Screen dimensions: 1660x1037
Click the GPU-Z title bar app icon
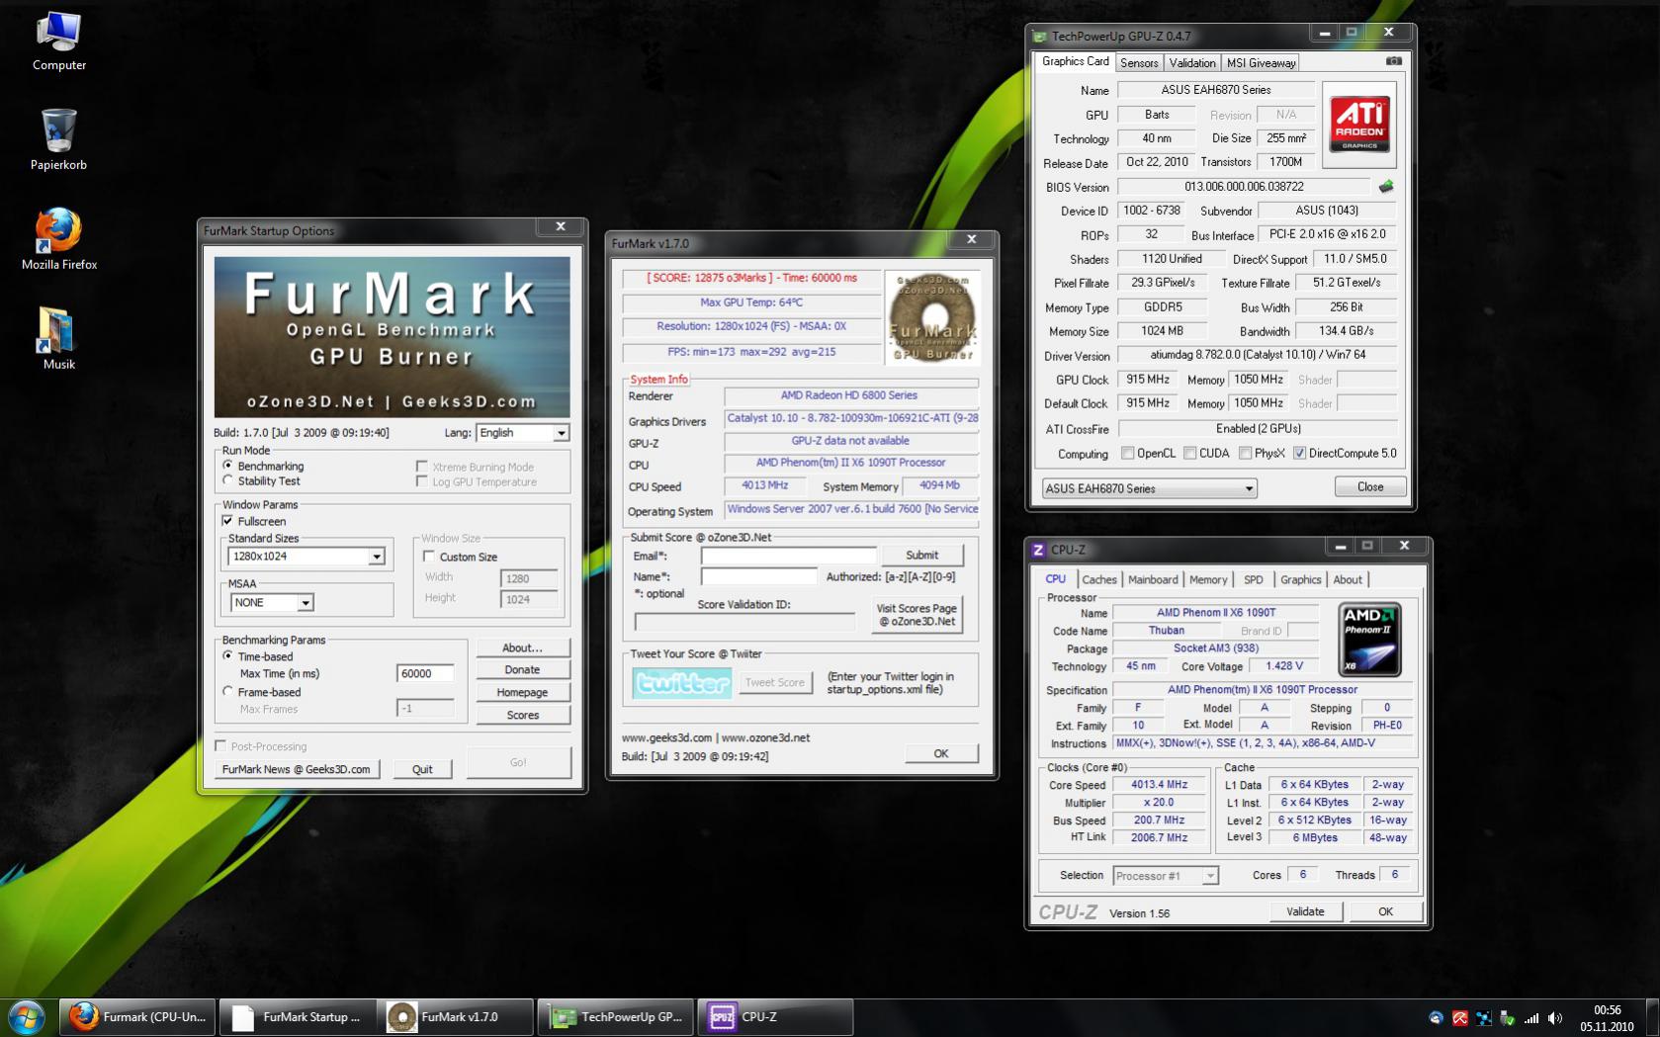click(x=1040, y=37)
